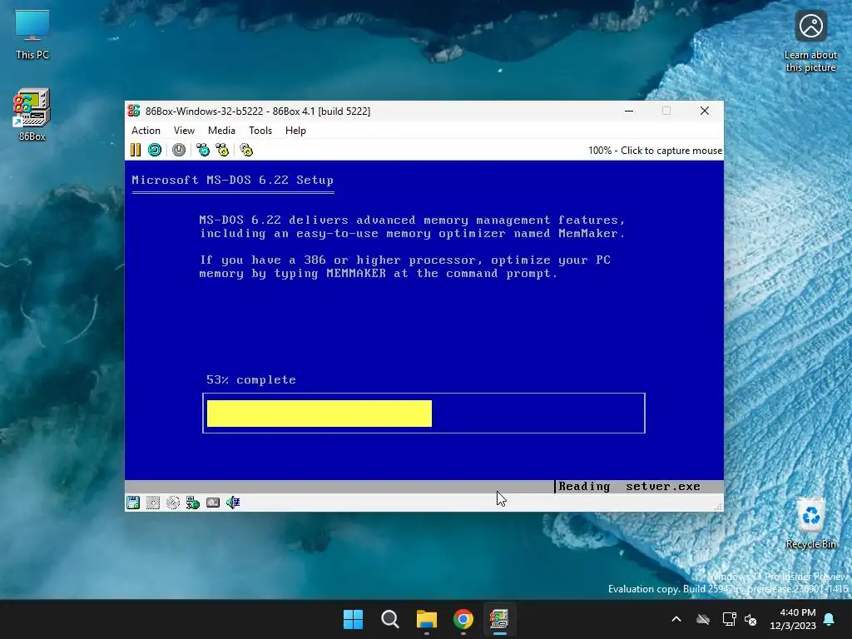This screenshot has height=639, width=852.
Task: Click "100% - Click to capture mouse" label
Action: click(655, 151)
